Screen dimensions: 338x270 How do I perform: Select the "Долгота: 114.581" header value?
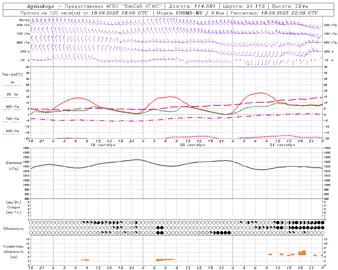pos(192,6)
